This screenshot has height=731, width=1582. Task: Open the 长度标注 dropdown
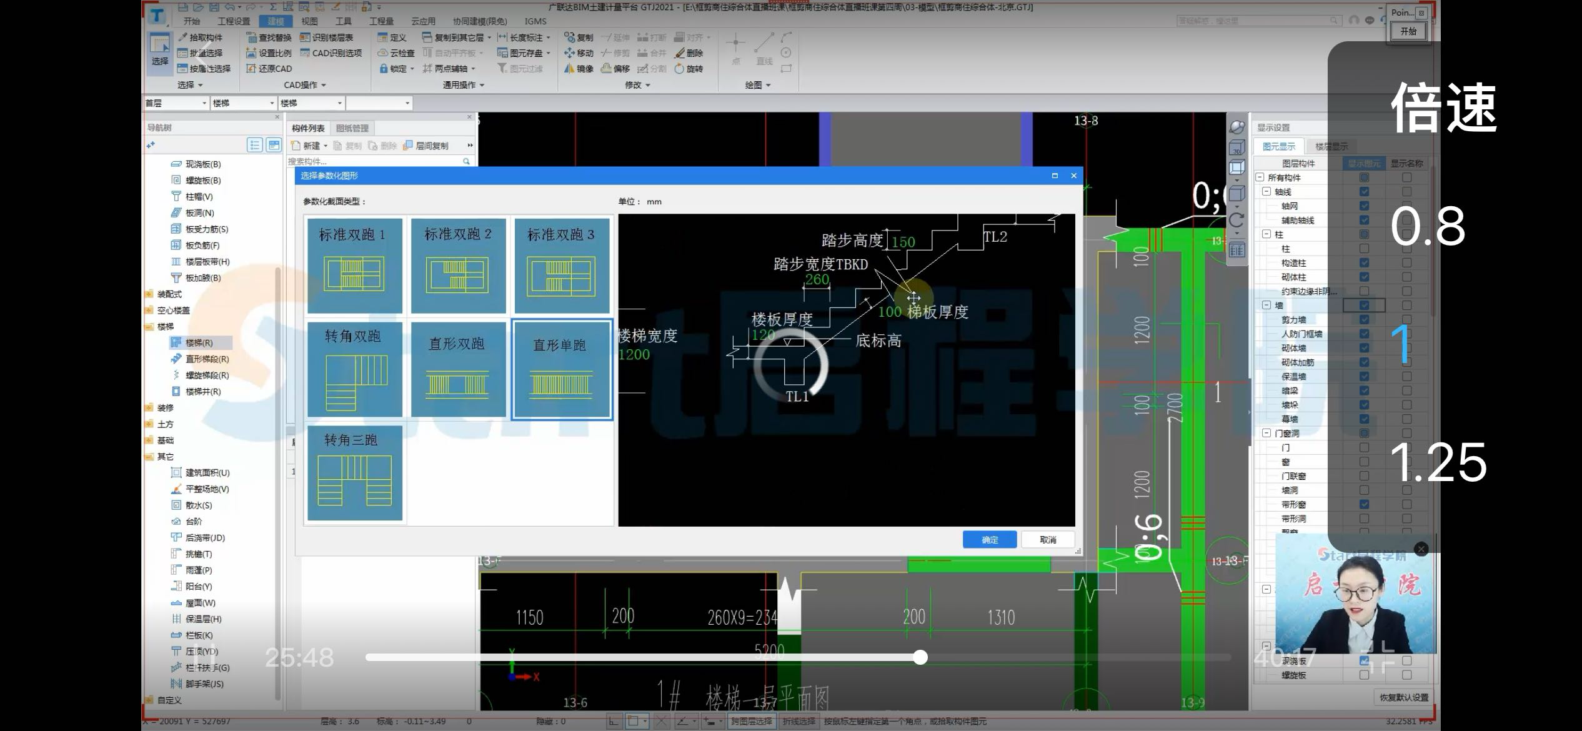[548, 37]
